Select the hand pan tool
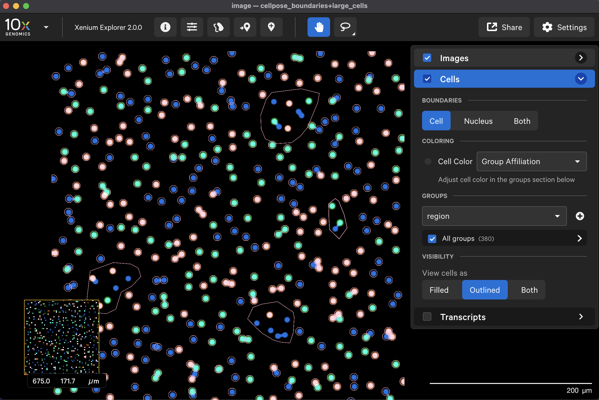 [x=318, y=27]
